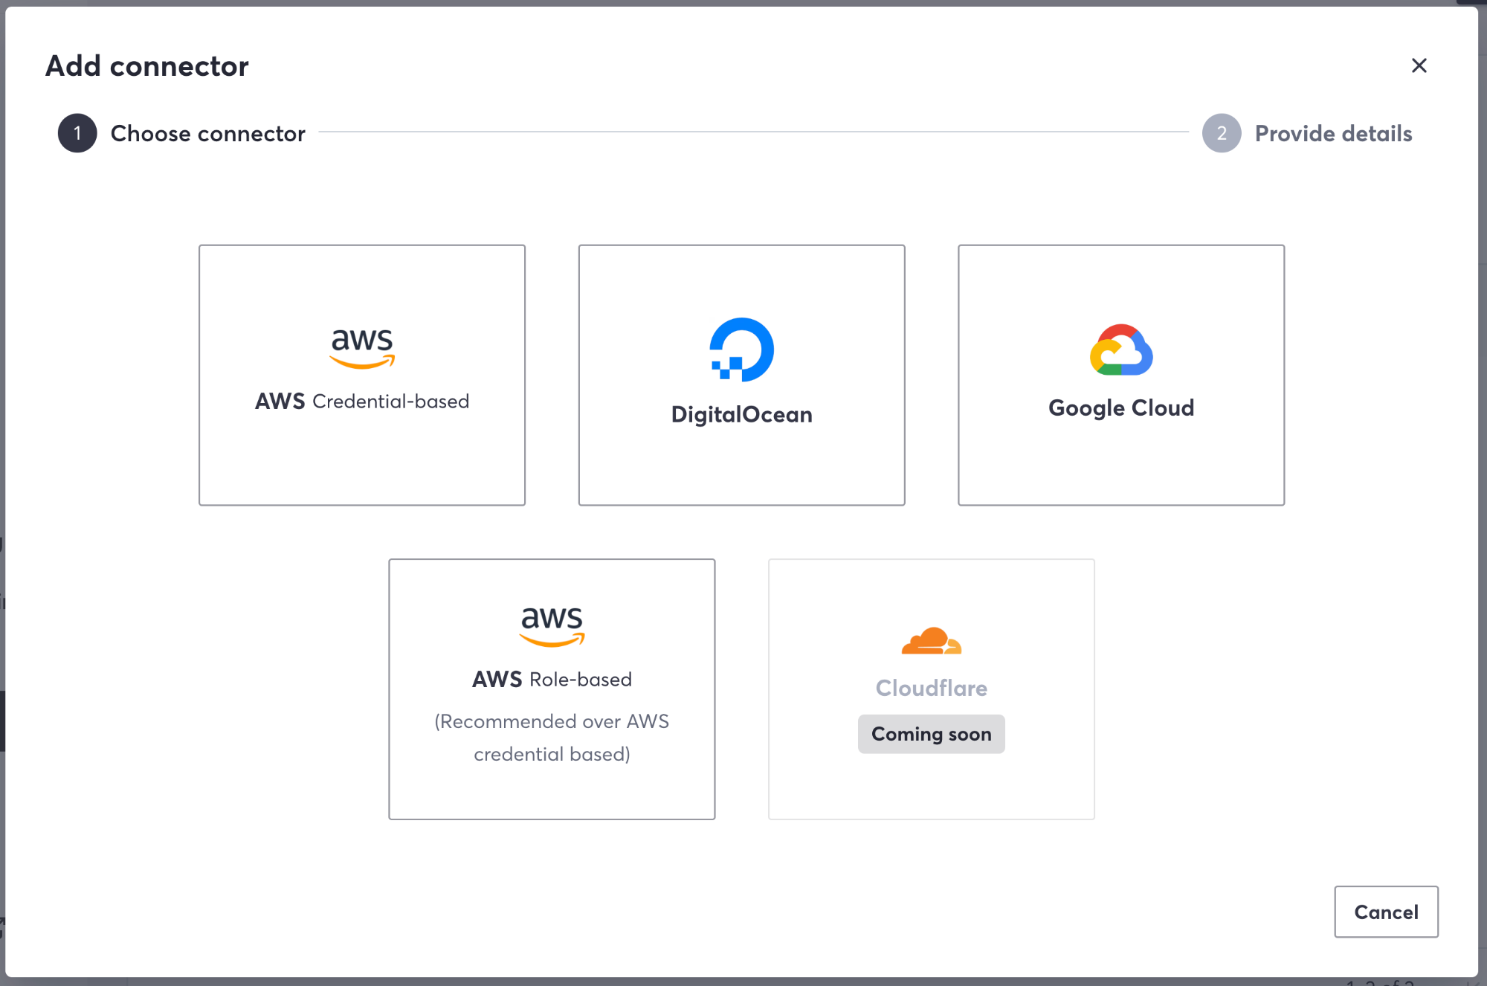Click the Add connector heading
The image size is (1487, 986).
(147, 66)
